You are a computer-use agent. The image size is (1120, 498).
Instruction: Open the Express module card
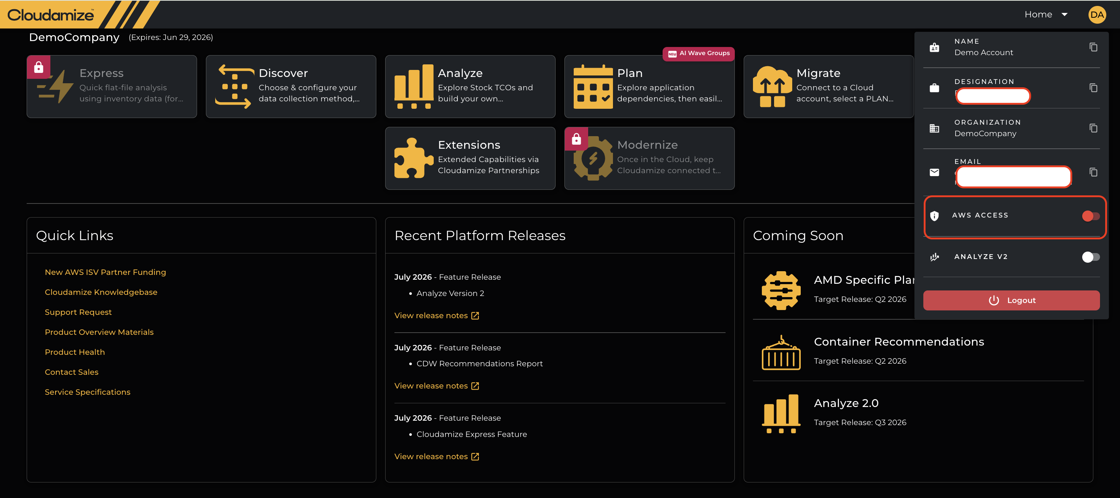click(112, 87)
